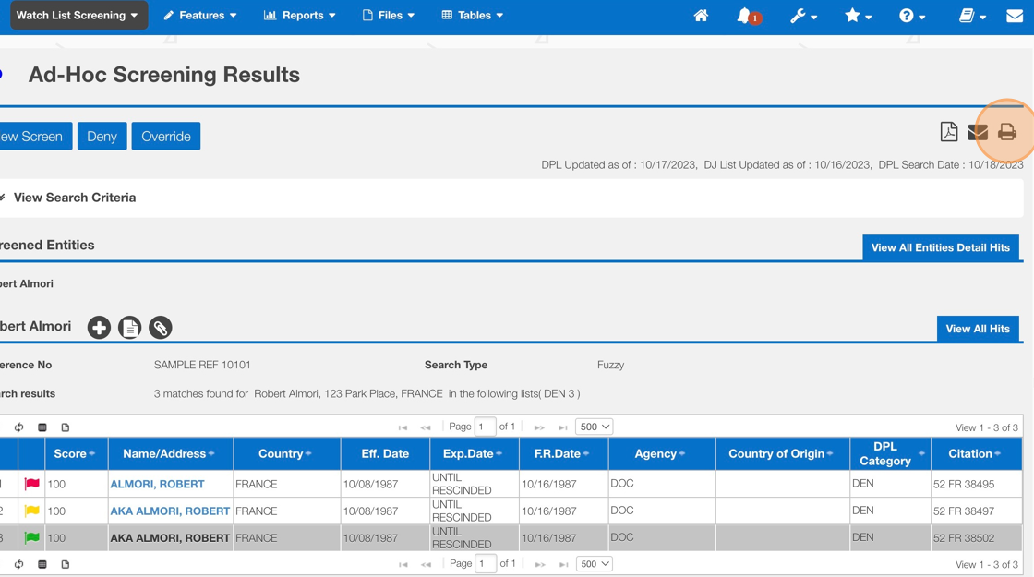Open AKA ALMORI, ROBERT link, citation 38497 row
Image resolution: width=1034 pixels, height=577 pixels.
click(x=170, y=511)
